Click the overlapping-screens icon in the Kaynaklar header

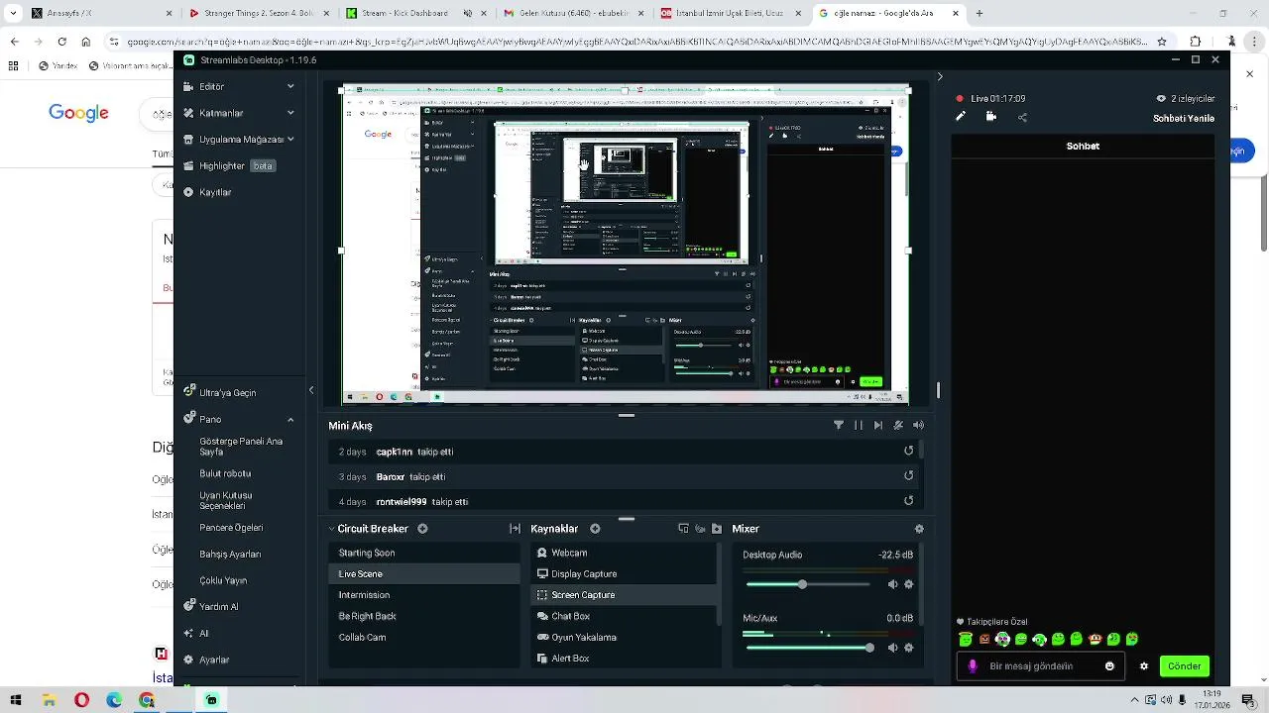point(683,529)
